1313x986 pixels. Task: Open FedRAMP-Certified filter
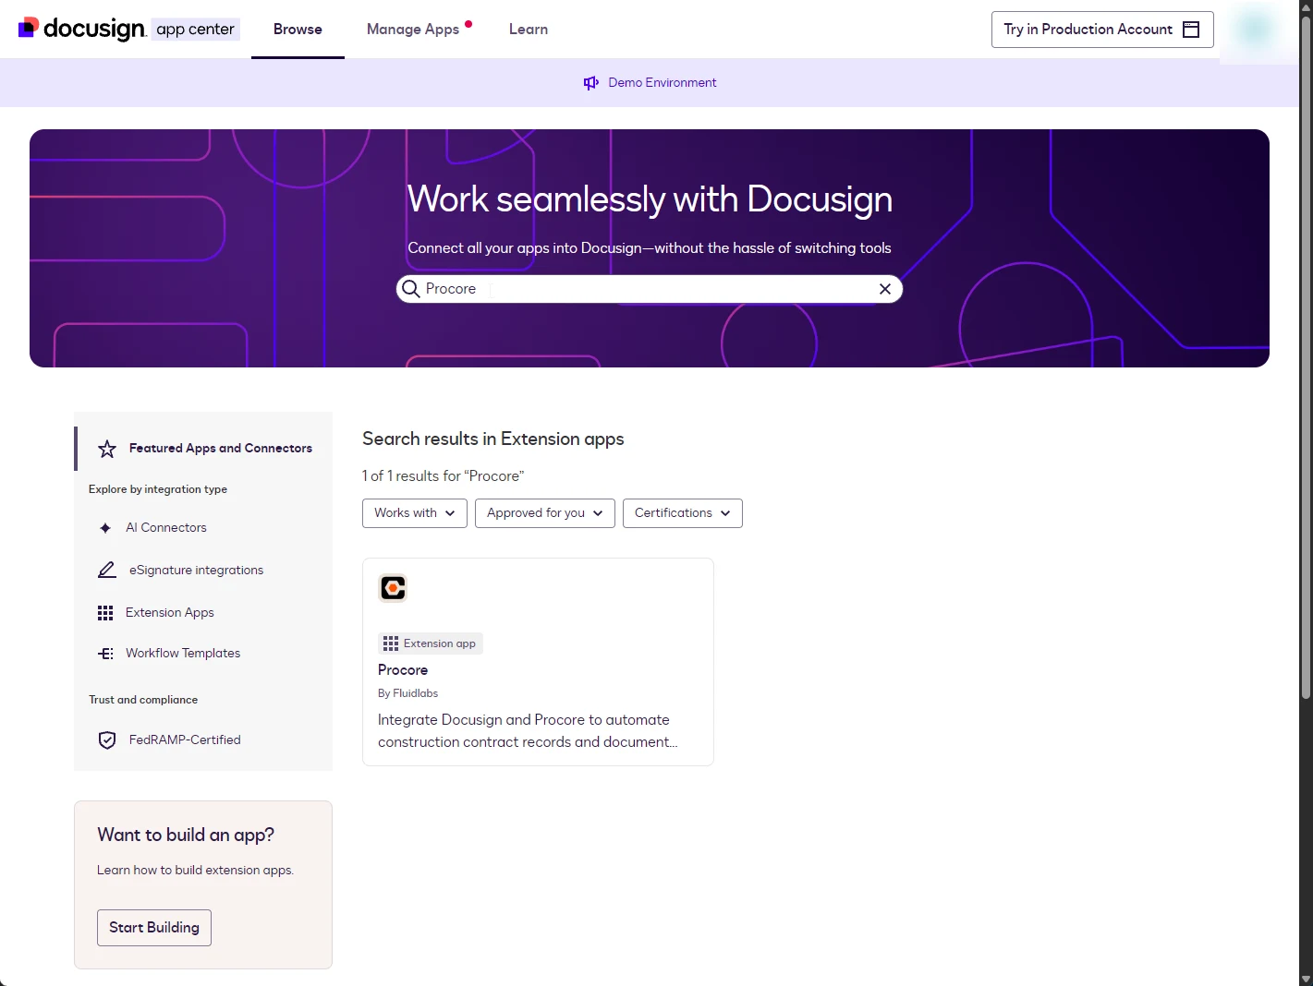point(185,740)
